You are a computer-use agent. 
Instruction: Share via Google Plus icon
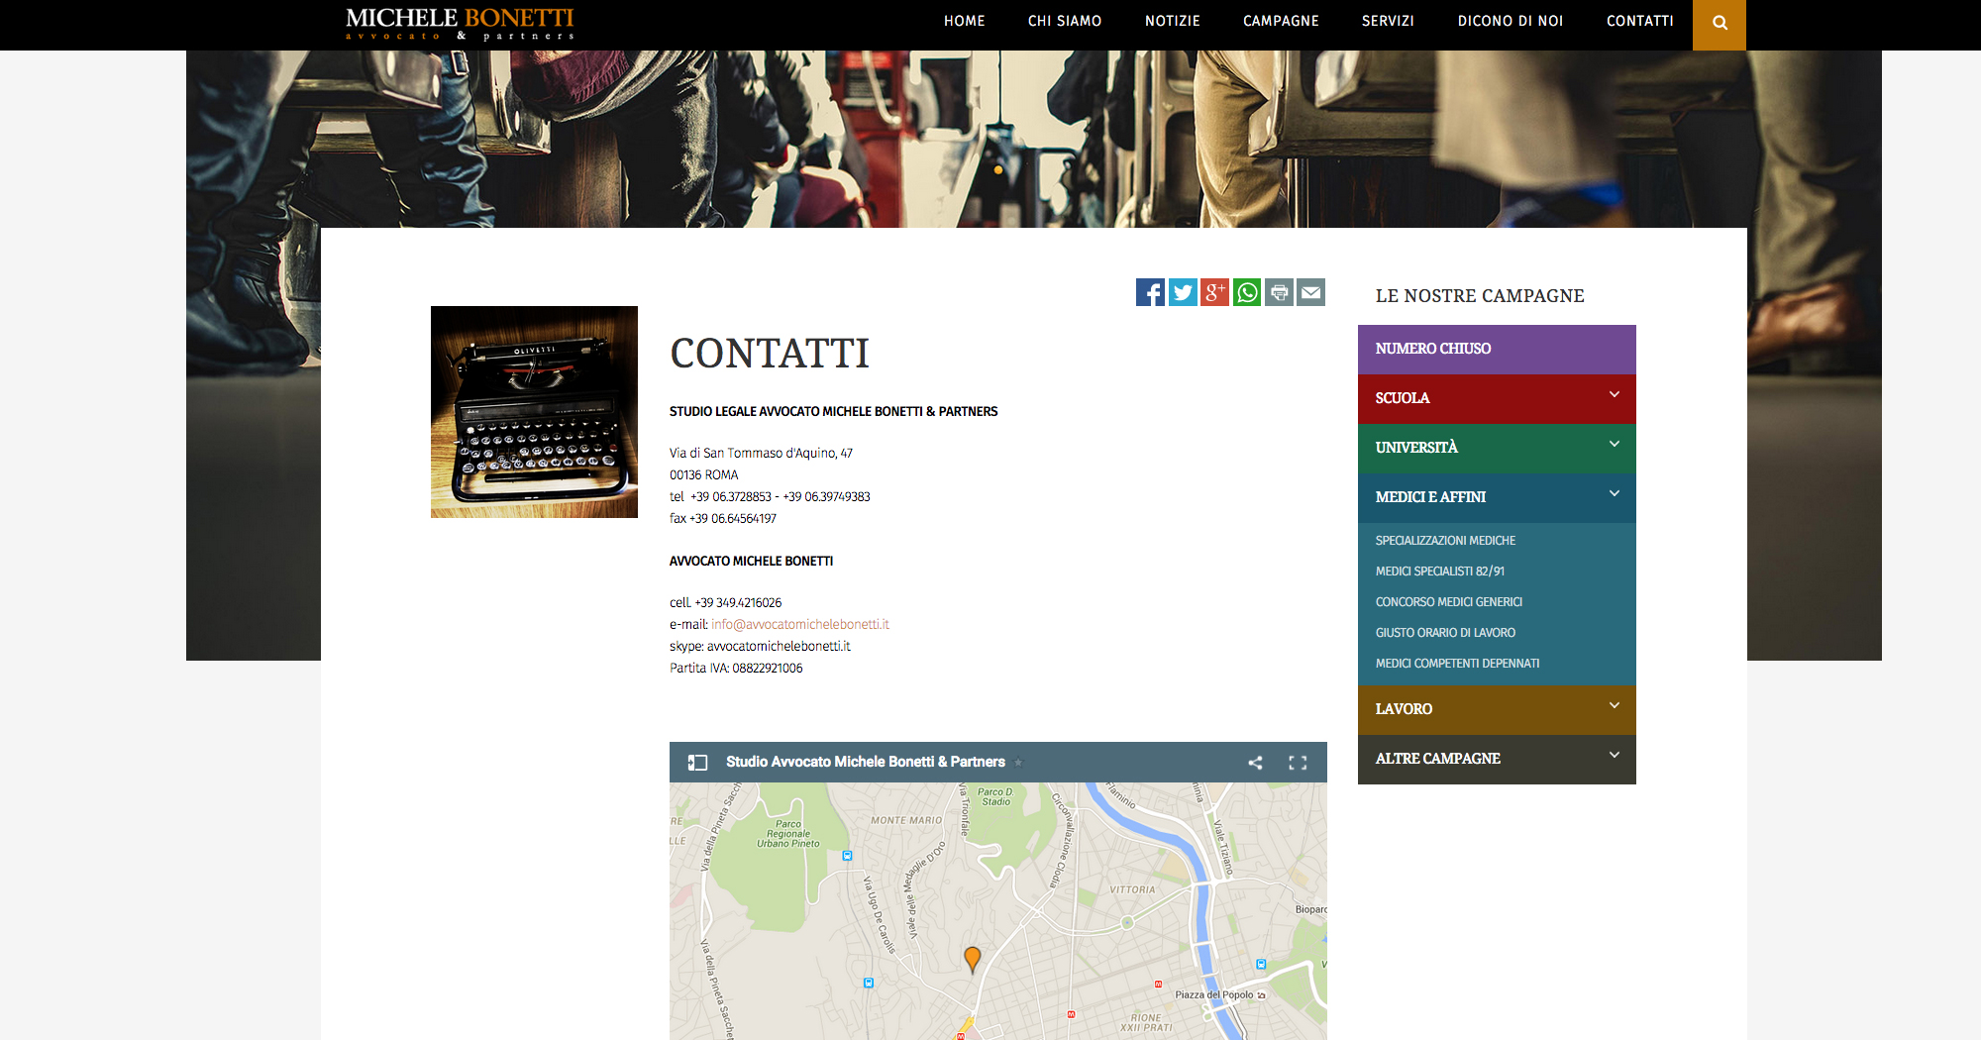point(1214,292)
